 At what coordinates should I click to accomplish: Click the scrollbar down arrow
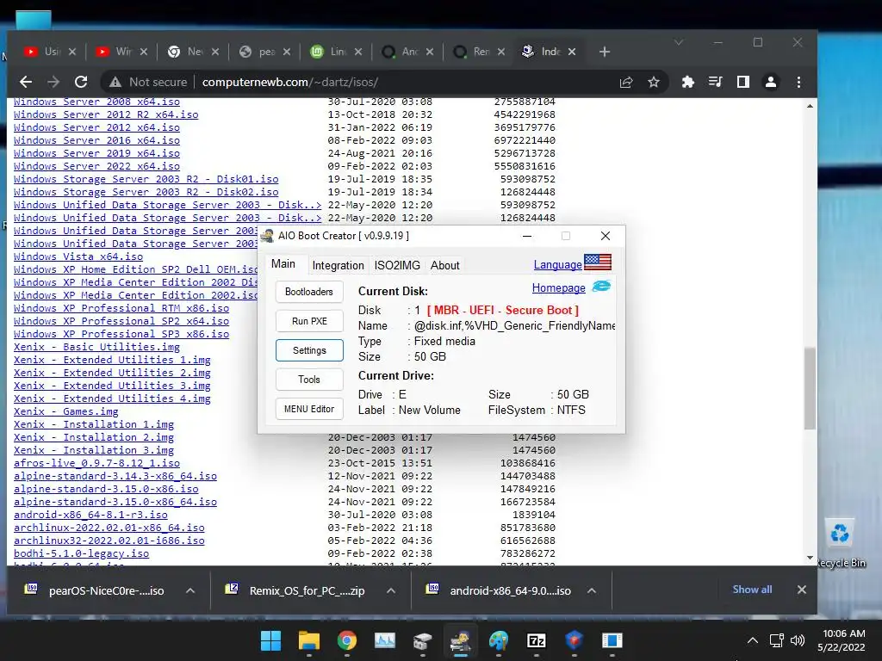pos(810,558)
